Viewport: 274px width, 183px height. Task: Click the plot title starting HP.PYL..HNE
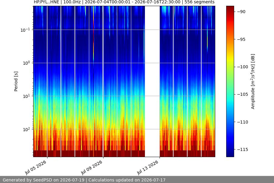coord(124,2)
